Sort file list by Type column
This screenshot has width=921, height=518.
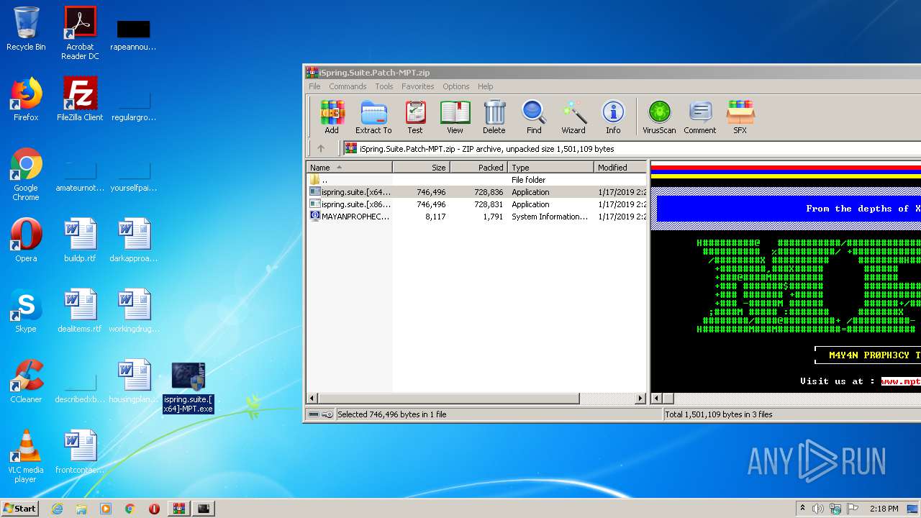click(550, 167)
